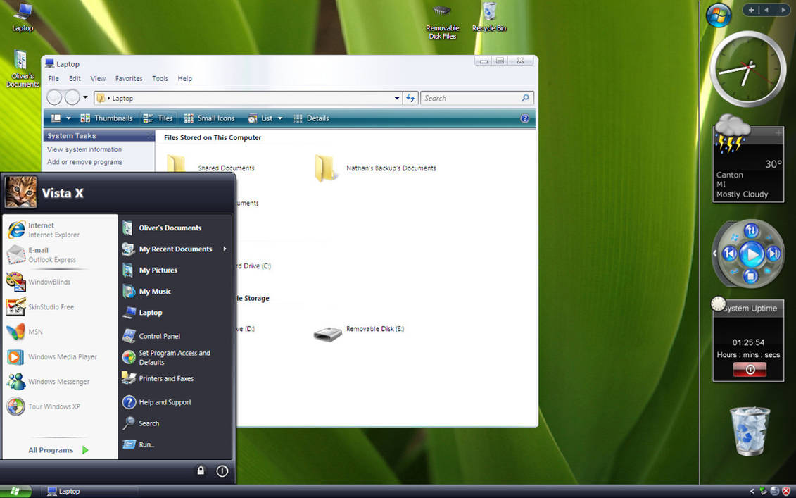Expand the My Recent Documents submenu
The image size is (796, 498).
(175, 249)
